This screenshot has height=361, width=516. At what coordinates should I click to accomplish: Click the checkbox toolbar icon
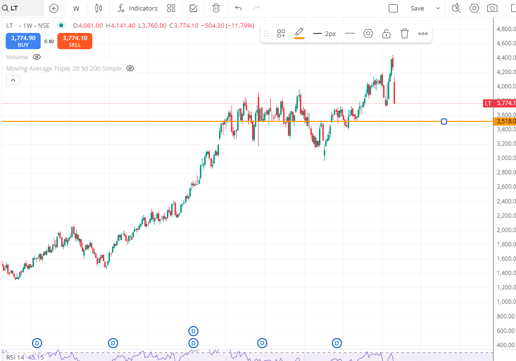194,8
